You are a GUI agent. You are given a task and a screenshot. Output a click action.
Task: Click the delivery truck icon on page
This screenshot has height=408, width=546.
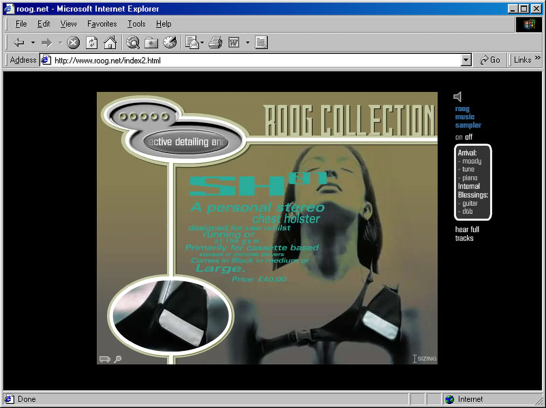[x=105, y=359]
